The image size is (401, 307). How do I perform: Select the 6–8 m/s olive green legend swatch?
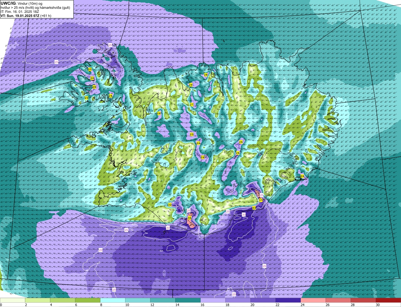pyautogui.click(x=88, y=300)
